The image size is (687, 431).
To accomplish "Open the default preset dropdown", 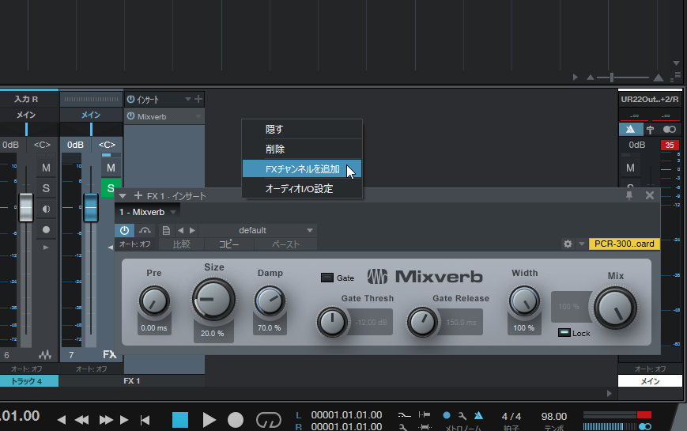I will (x=258, y=230).
